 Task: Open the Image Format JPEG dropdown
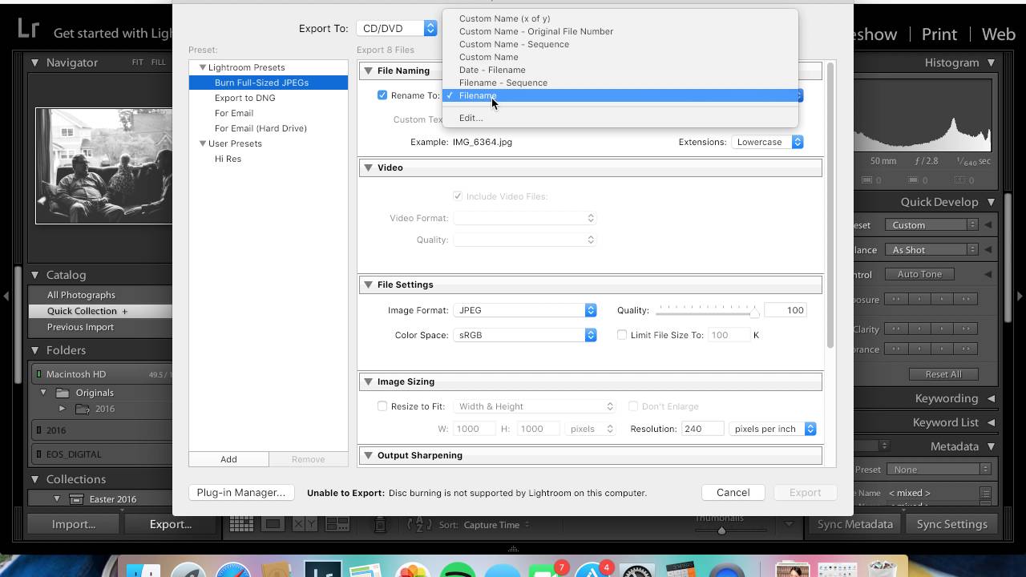coord(525,310)
